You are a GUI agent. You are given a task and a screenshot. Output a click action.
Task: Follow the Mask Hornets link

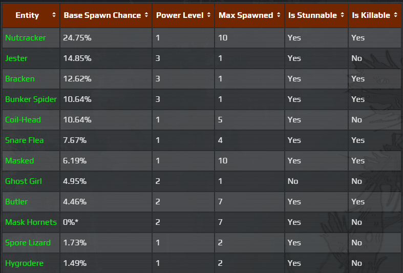click(x=31, y=222)
